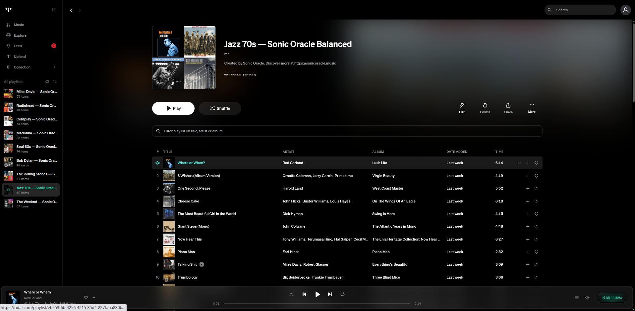
Task: Like the now playing track heart
Action: coord(86,297)
